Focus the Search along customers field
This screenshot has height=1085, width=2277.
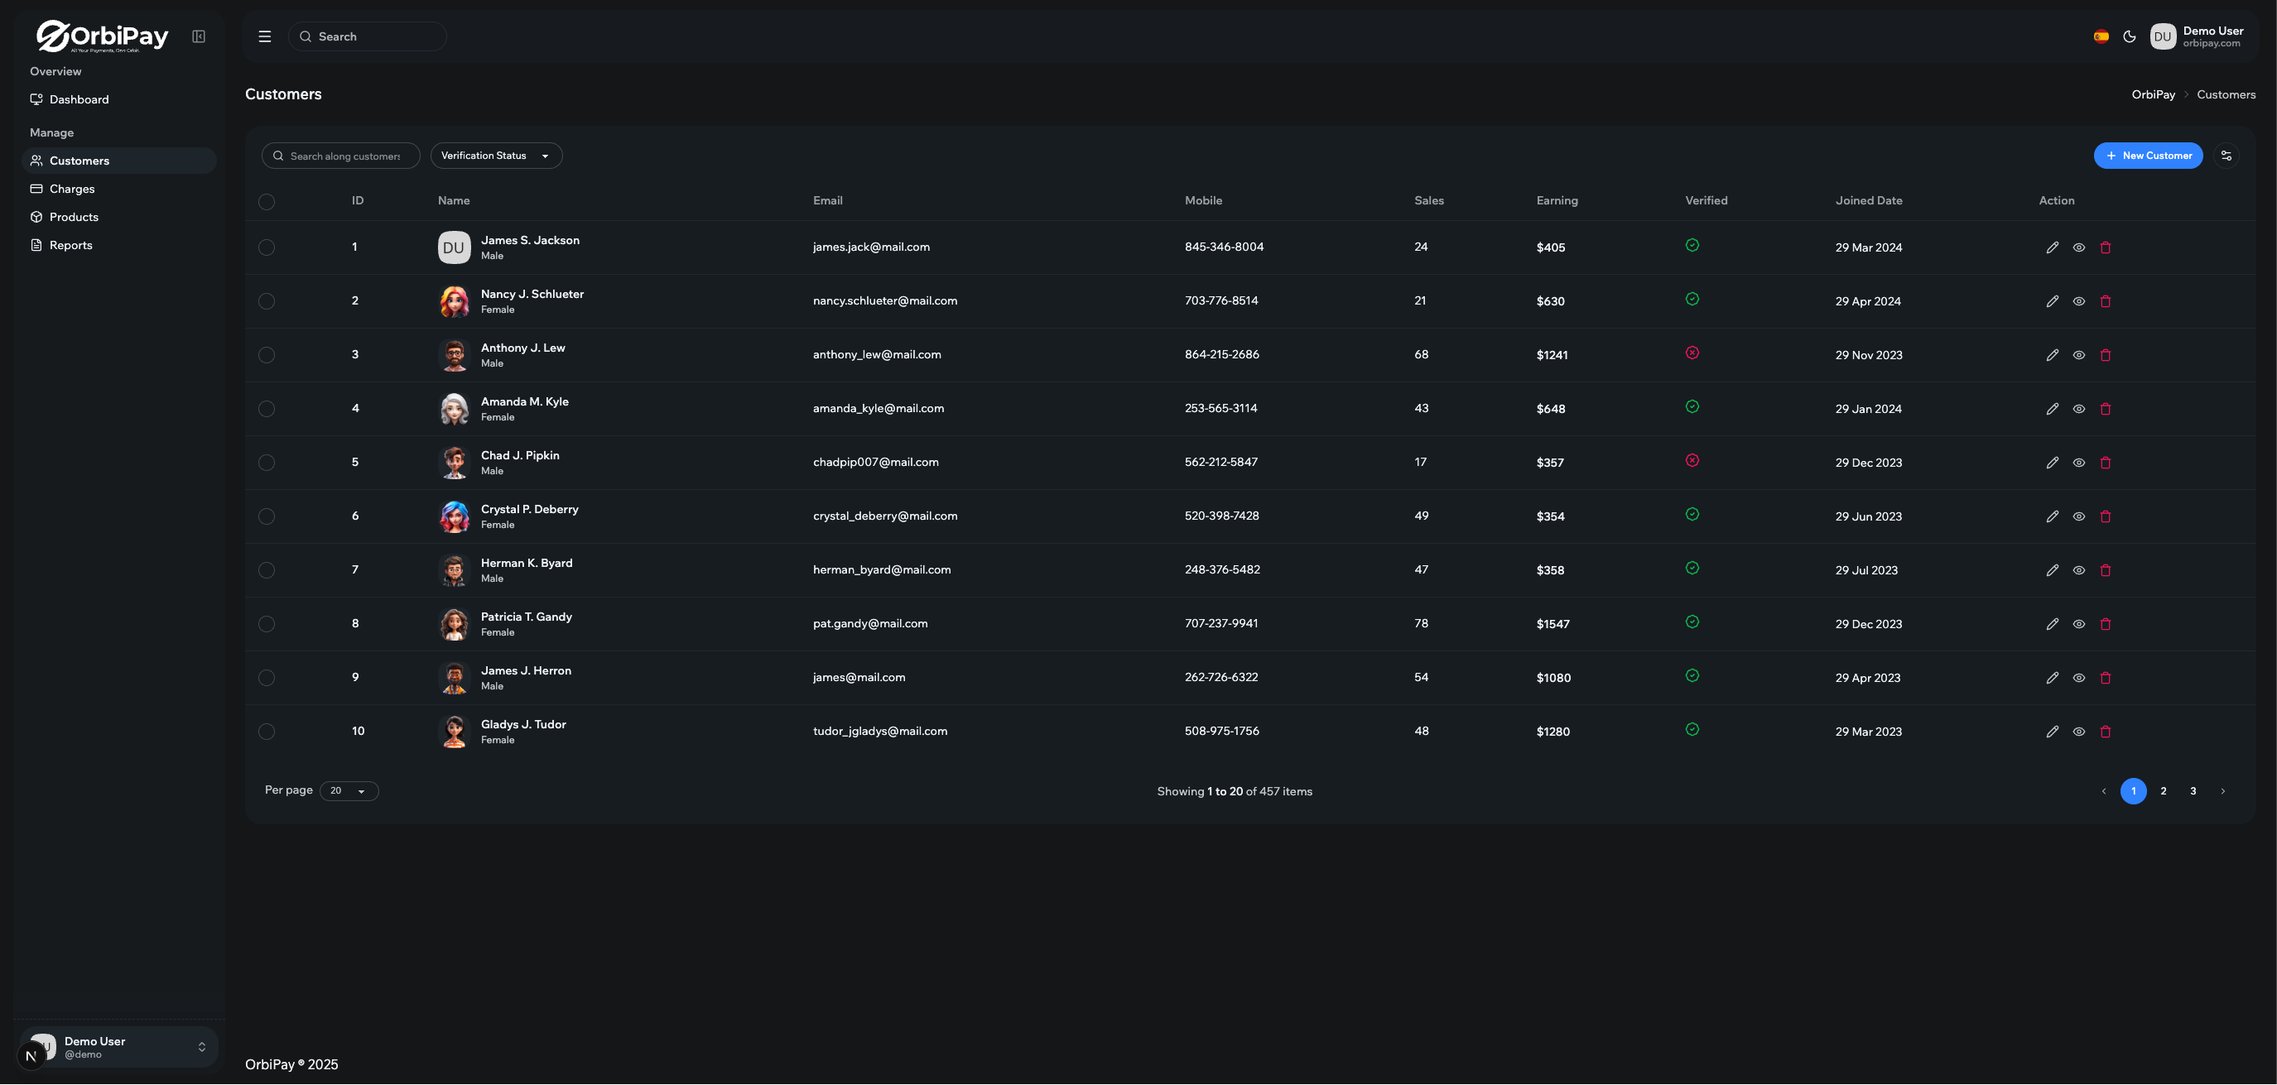pyautogui.click(x=344, y=156)
